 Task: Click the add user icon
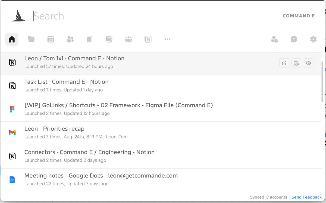(x=274, y=39)
